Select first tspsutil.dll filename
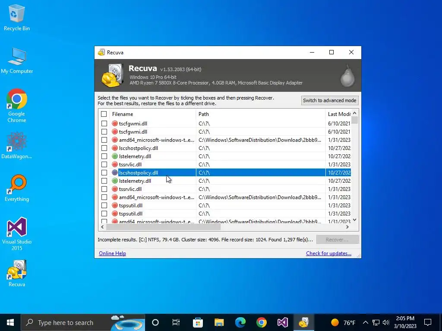Screen dimensions: 442x331 click(130, 206)
